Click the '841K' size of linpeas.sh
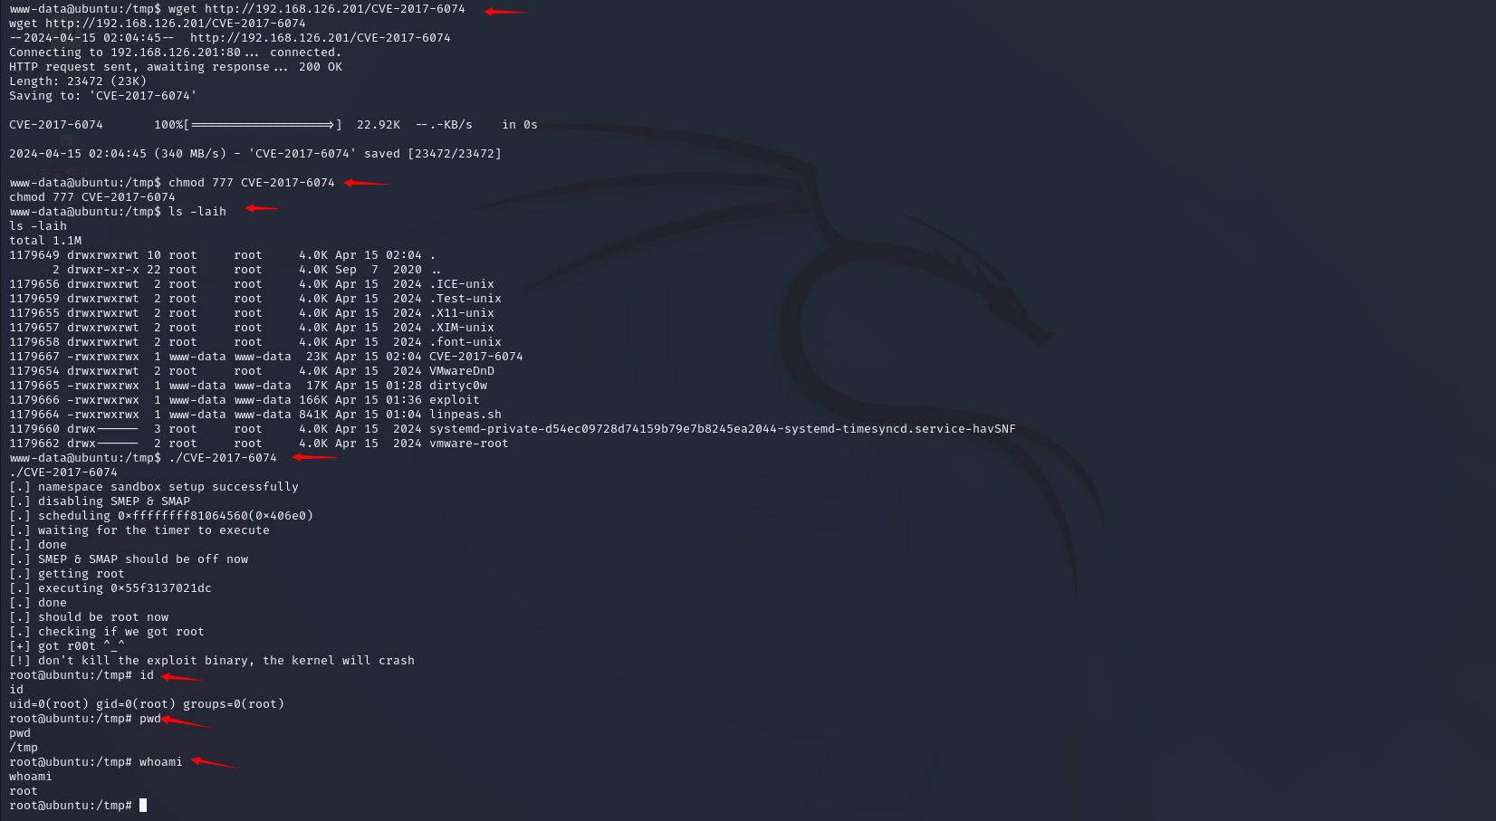Viewport: 1496px width, 821px height. coord(313,415)
